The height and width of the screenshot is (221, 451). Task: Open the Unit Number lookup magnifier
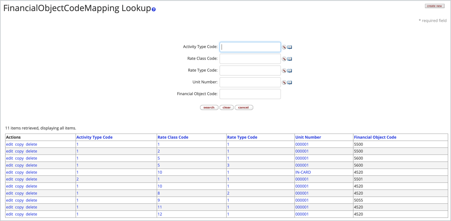pos(284,82)
